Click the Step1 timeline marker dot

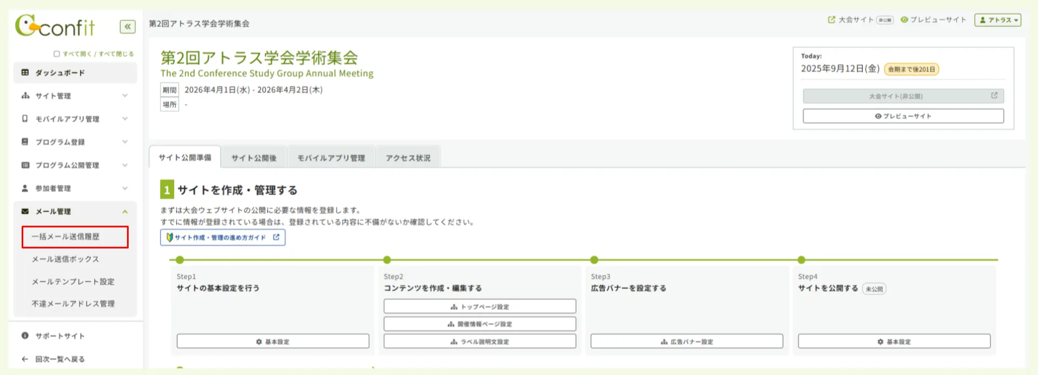tap(180, 260)
